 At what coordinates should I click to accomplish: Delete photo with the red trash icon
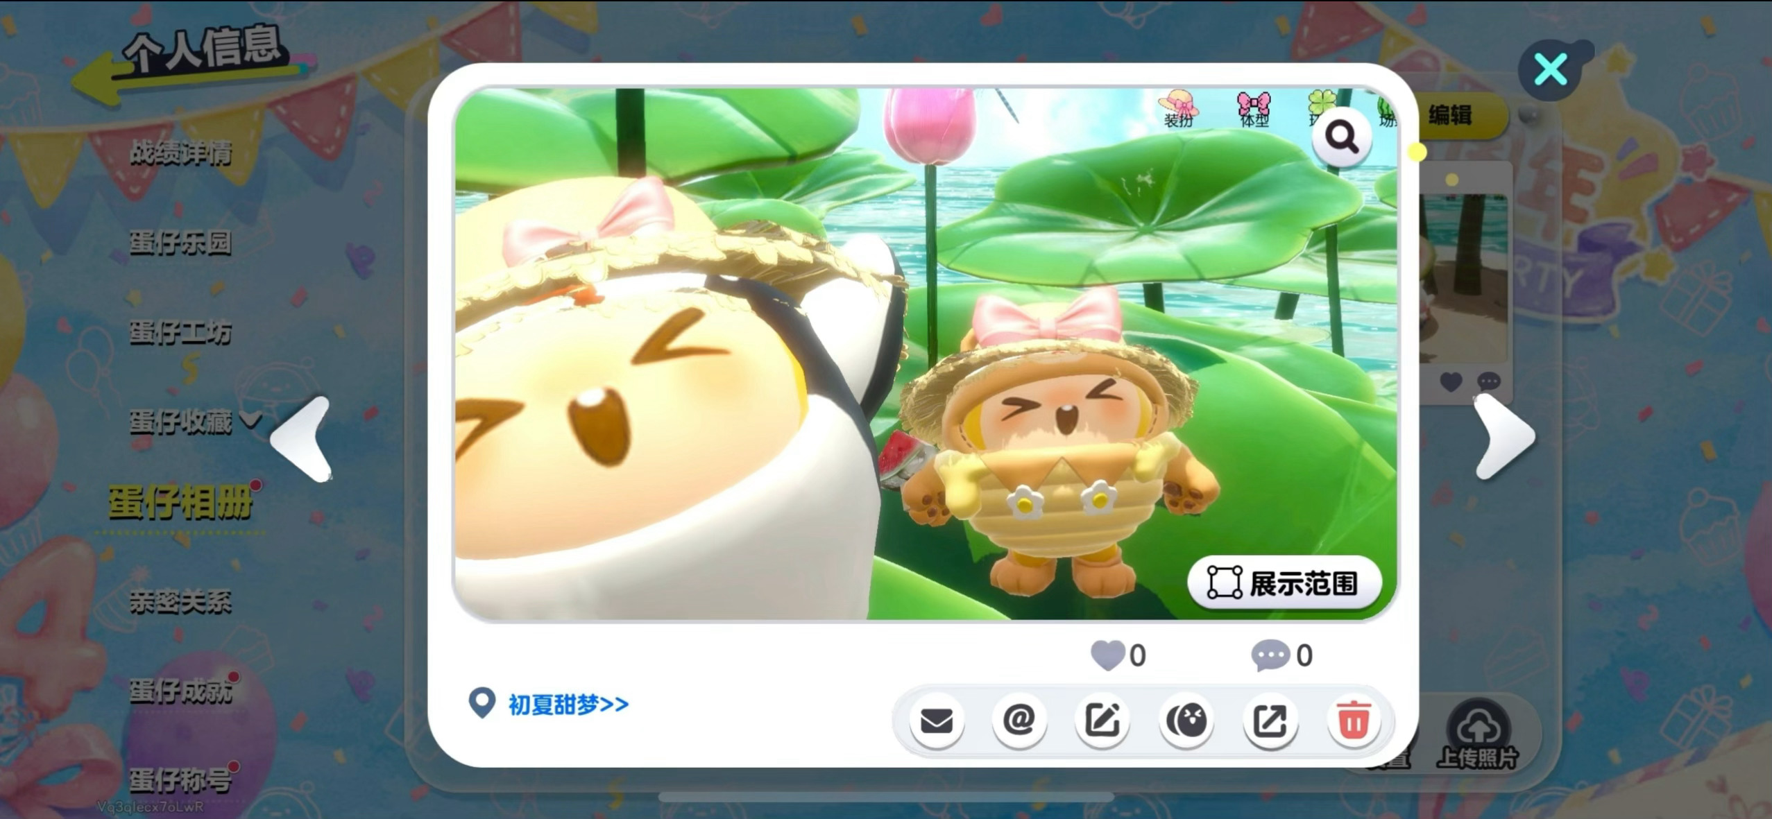(1353, 721)
